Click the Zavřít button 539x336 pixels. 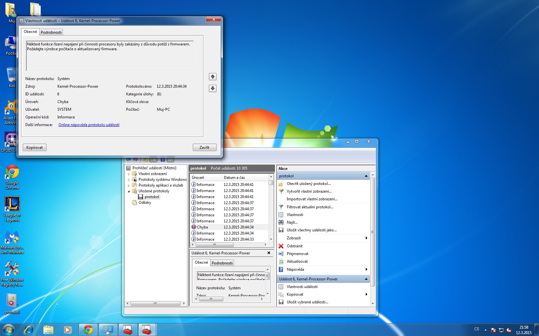click(204, 148)
